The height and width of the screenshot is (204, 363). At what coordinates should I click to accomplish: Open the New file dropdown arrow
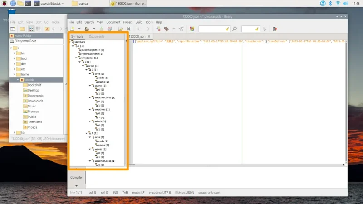[79, 29]
